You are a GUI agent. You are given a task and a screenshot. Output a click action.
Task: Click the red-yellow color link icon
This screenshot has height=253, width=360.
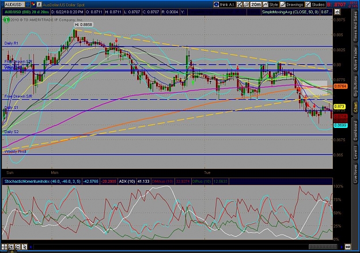[x=33, y=4]
